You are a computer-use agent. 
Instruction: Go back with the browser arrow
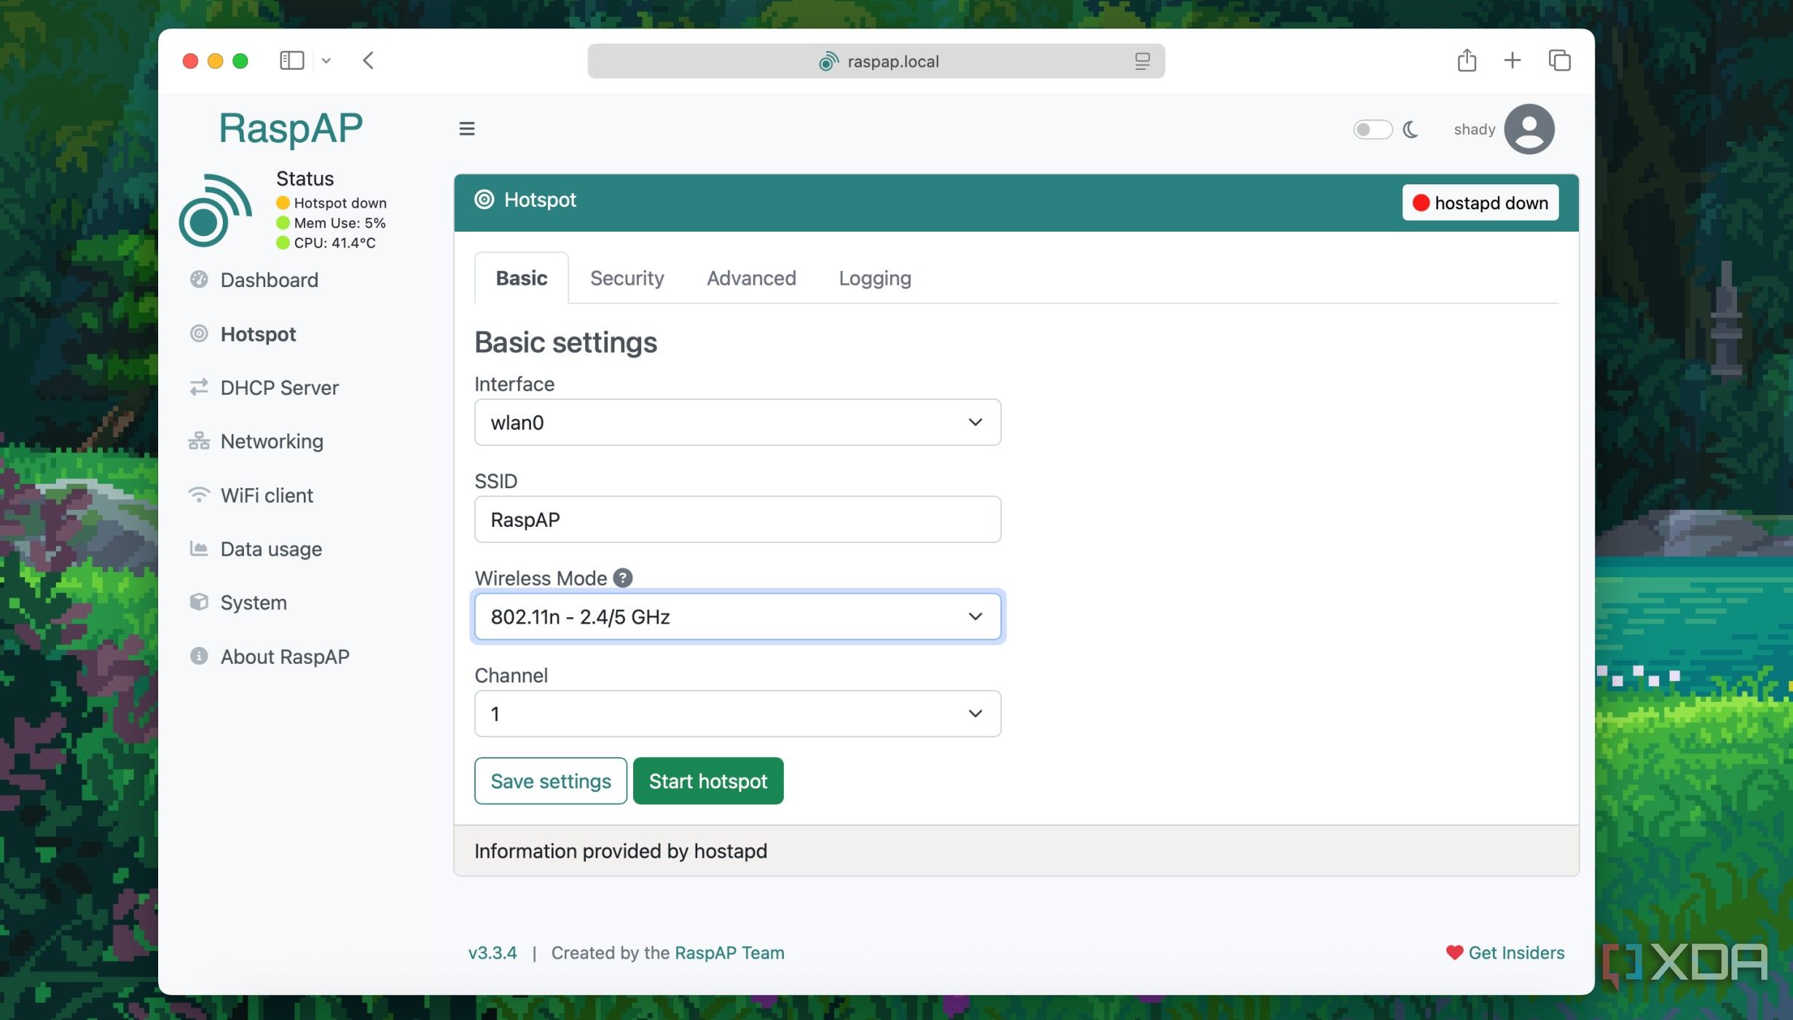coord(369,60)
